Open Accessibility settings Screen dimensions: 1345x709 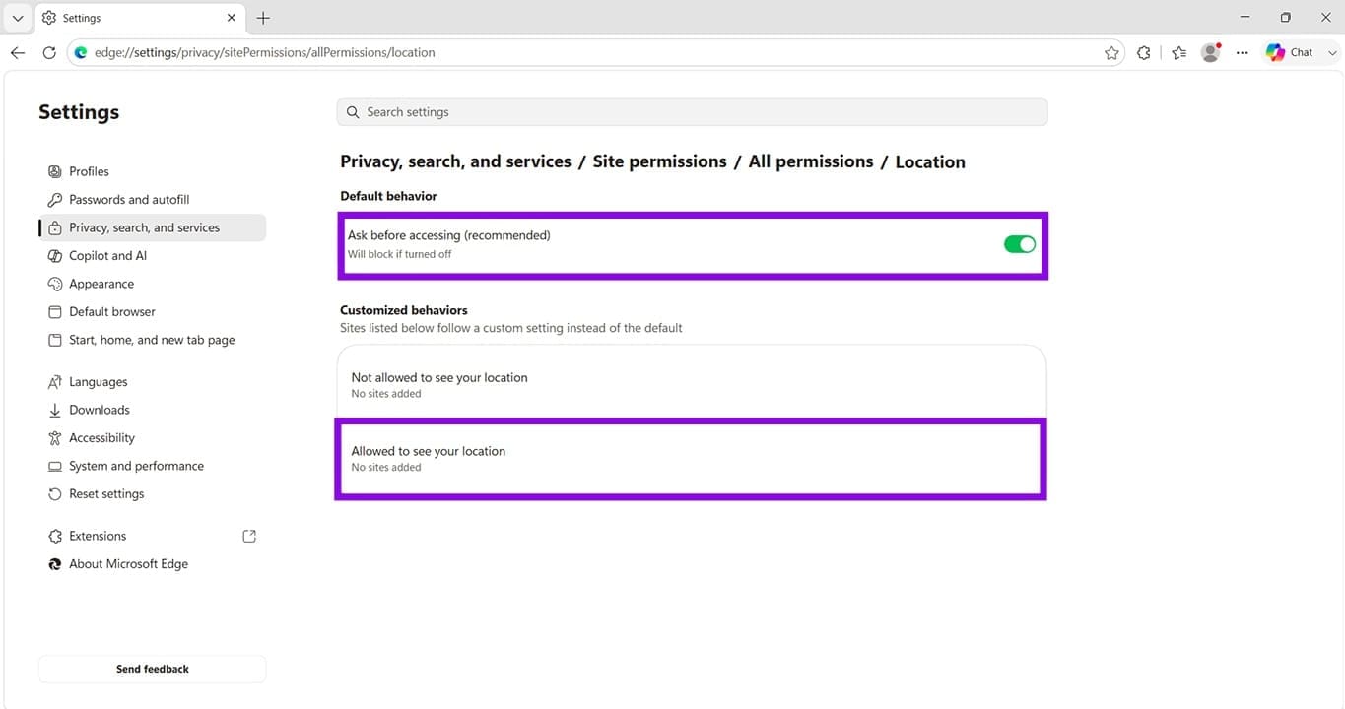(153, 437)
